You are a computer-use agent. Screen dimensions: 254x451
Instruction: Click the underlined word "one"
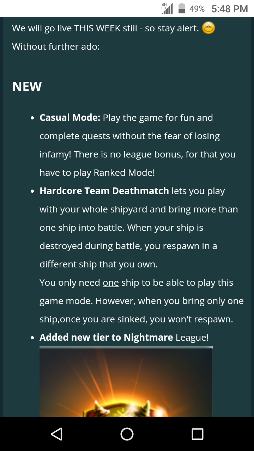tap(111, 283)
